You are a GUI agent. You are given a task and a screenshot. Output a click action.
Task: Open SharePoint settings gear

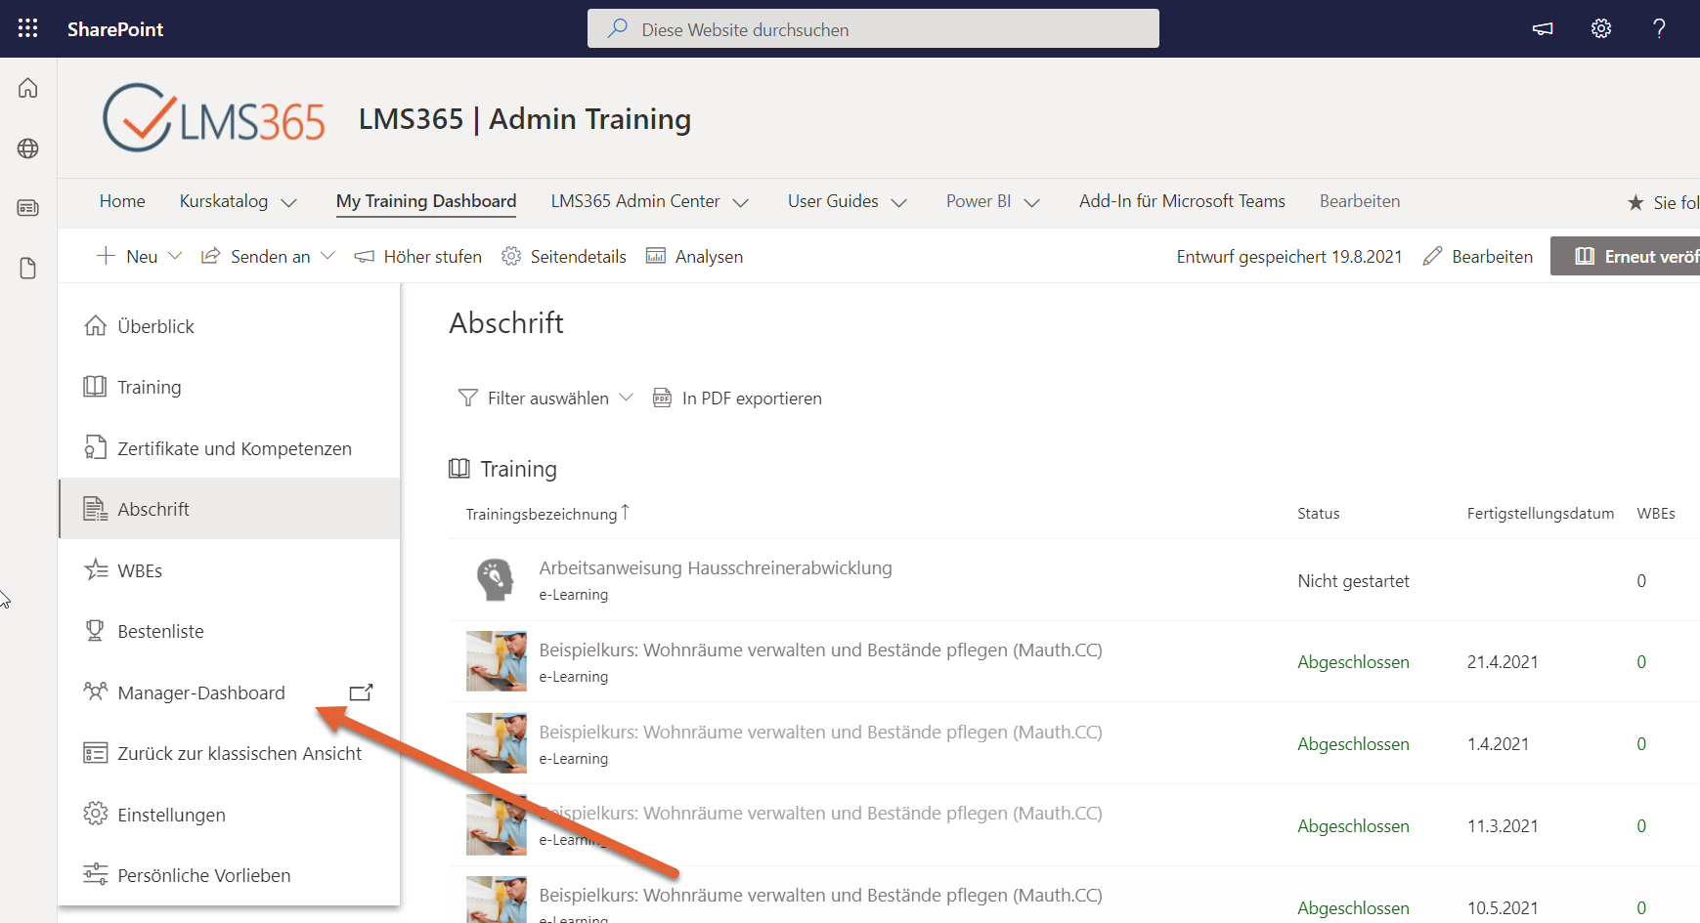pos(1600,28)
